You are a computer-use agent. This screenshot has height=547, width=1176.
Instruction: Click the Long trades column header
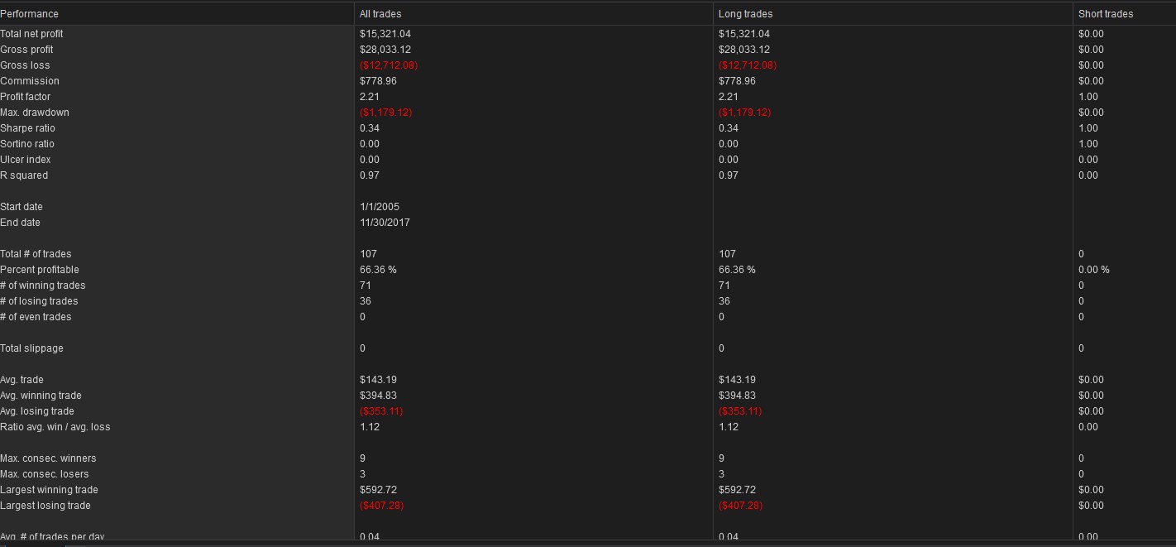[x=892, y=14]
